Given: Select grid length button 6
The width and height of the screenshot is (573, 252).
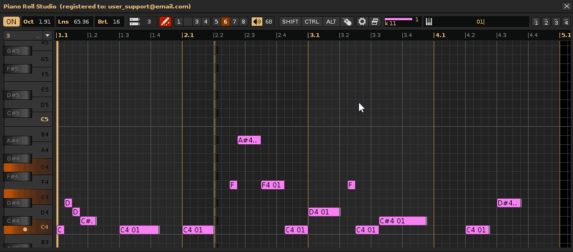Looking at the screenshot, I should (x=225, y=22).
